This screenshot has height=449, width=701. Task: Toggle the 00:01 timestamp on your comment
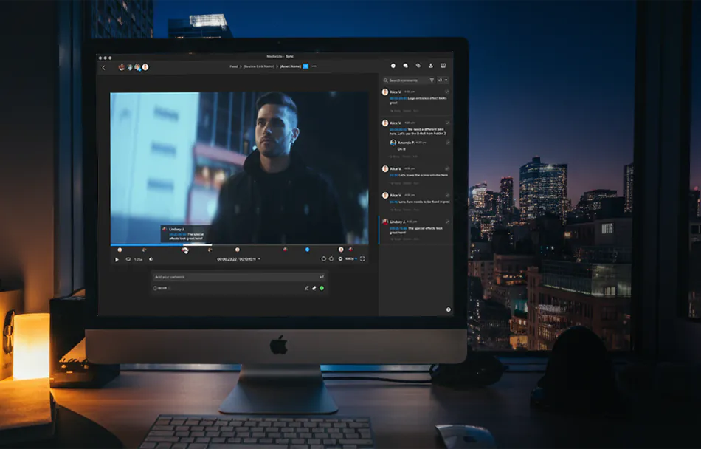point(162,288)
